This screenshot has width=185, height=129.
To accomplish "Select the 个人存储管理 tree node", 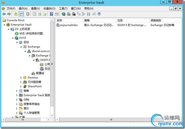I will (x=31, y=113).
